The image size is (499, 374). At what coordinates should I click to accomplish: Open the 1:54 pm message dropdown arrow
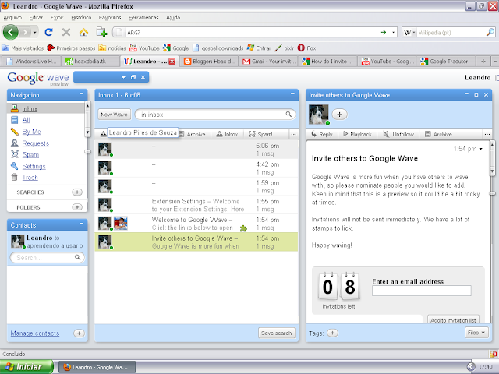(x=480, y=149)
